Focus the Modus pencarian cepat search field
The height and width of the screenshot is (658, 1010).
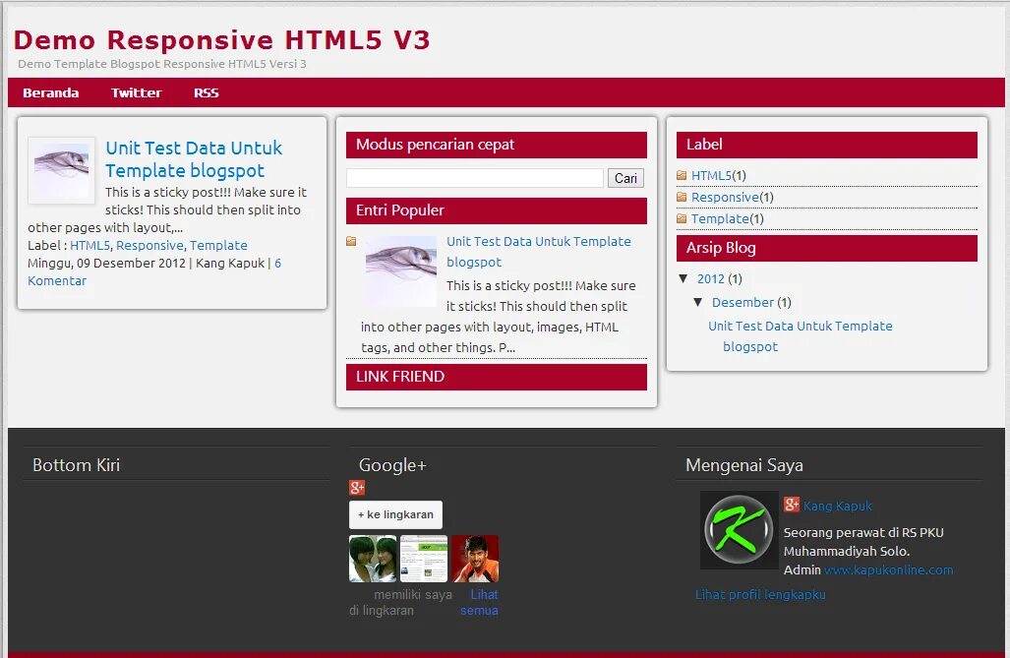tap(475, 178)
